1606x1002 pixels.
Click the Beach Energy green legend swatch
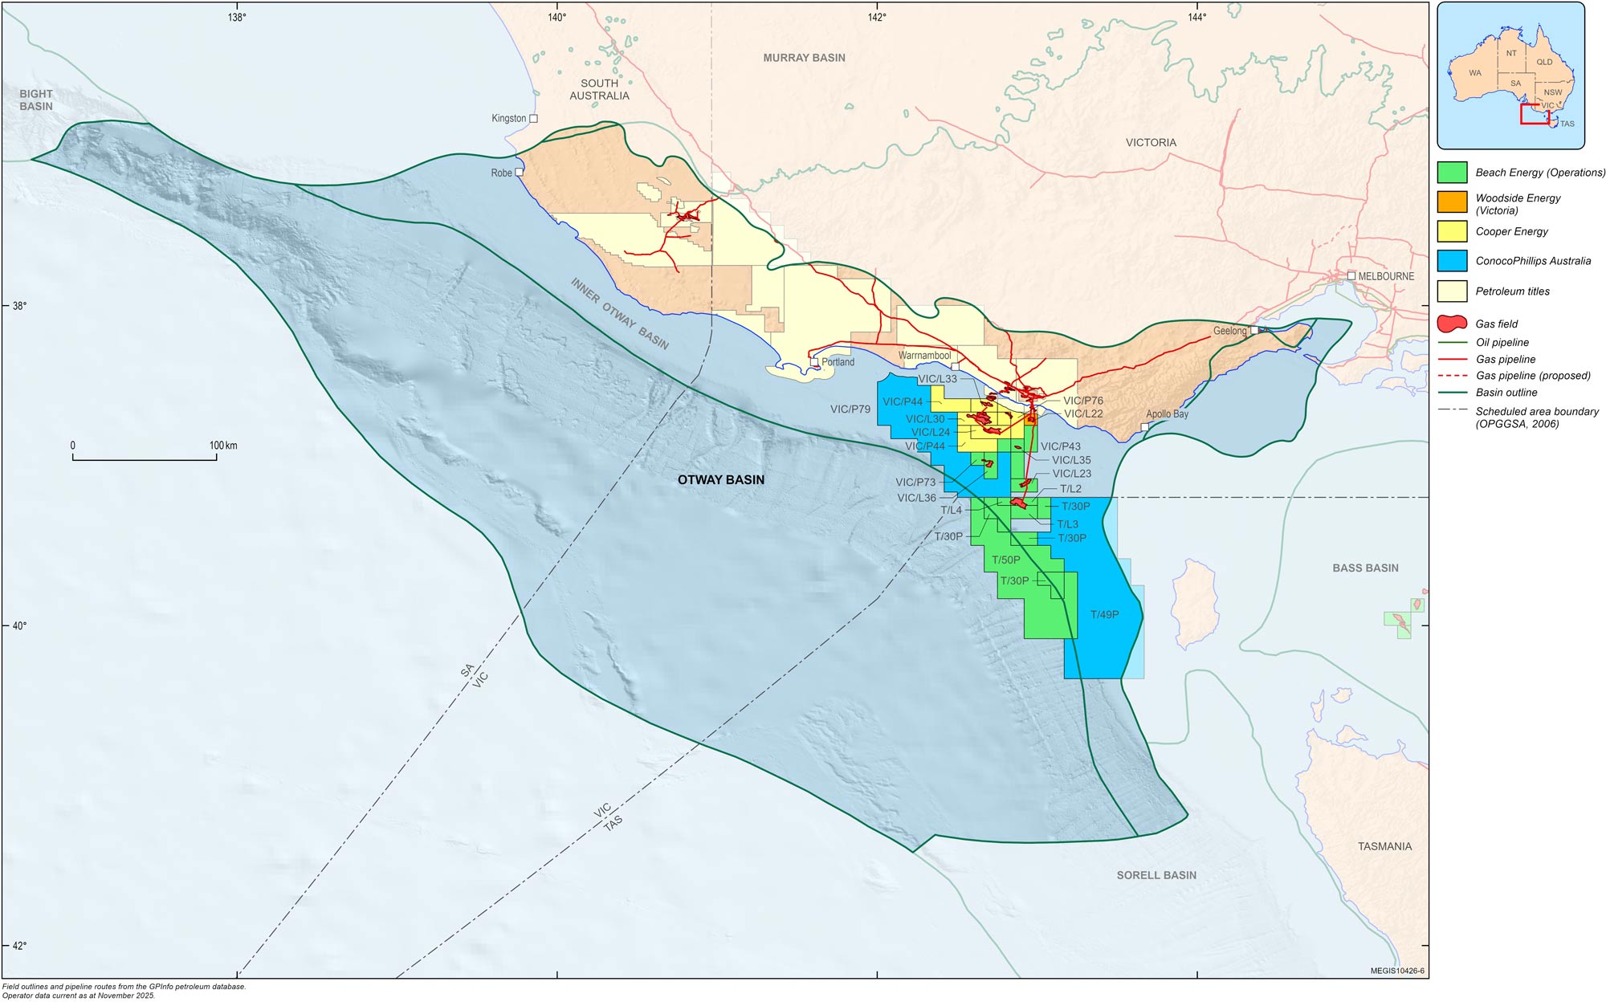[x=1452, y=173]
